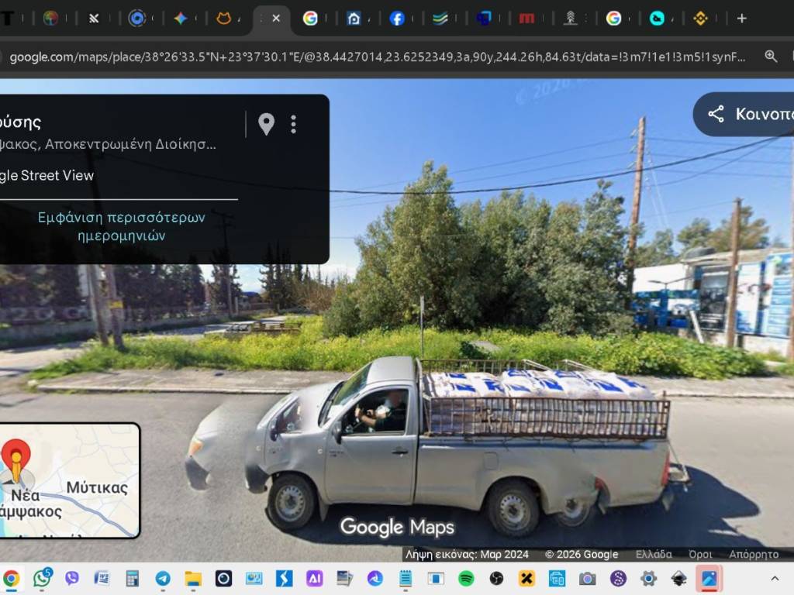
Task: Open Telegram from the taskbar
Action: 163,578
